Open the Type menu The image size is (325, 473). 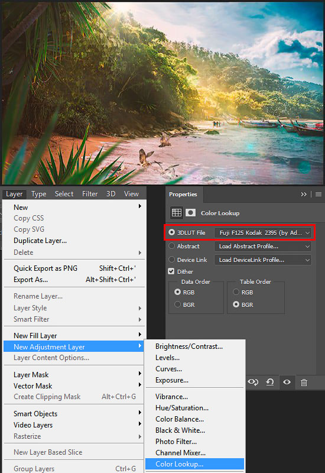(x=38, y=194)
